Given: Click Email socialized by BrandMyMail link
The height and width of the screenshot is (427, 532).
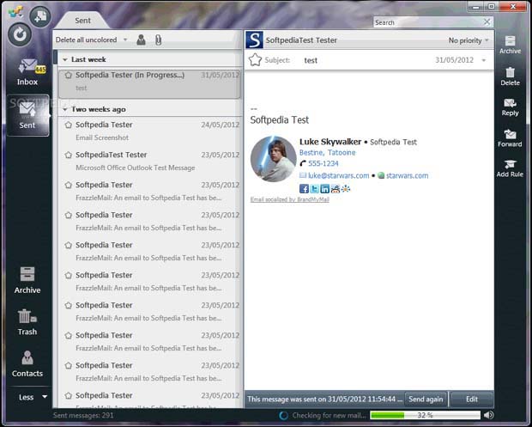Looking at the screenshot, I should pyautogui.click(x=290, y=199).
